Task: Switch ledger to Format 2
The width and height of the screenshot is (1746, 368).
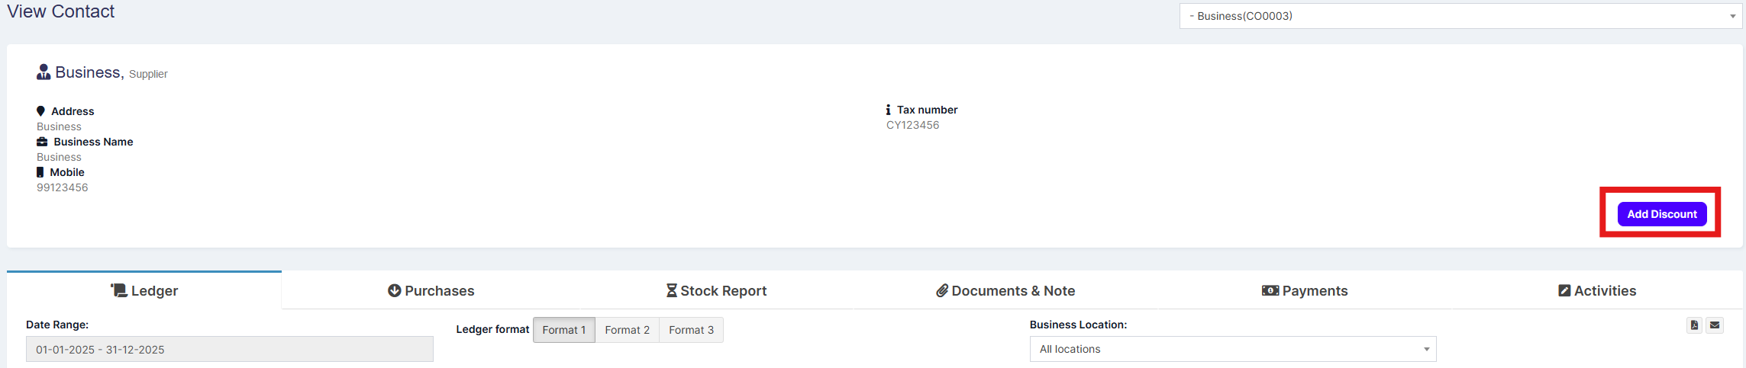Action: (627, 330)
